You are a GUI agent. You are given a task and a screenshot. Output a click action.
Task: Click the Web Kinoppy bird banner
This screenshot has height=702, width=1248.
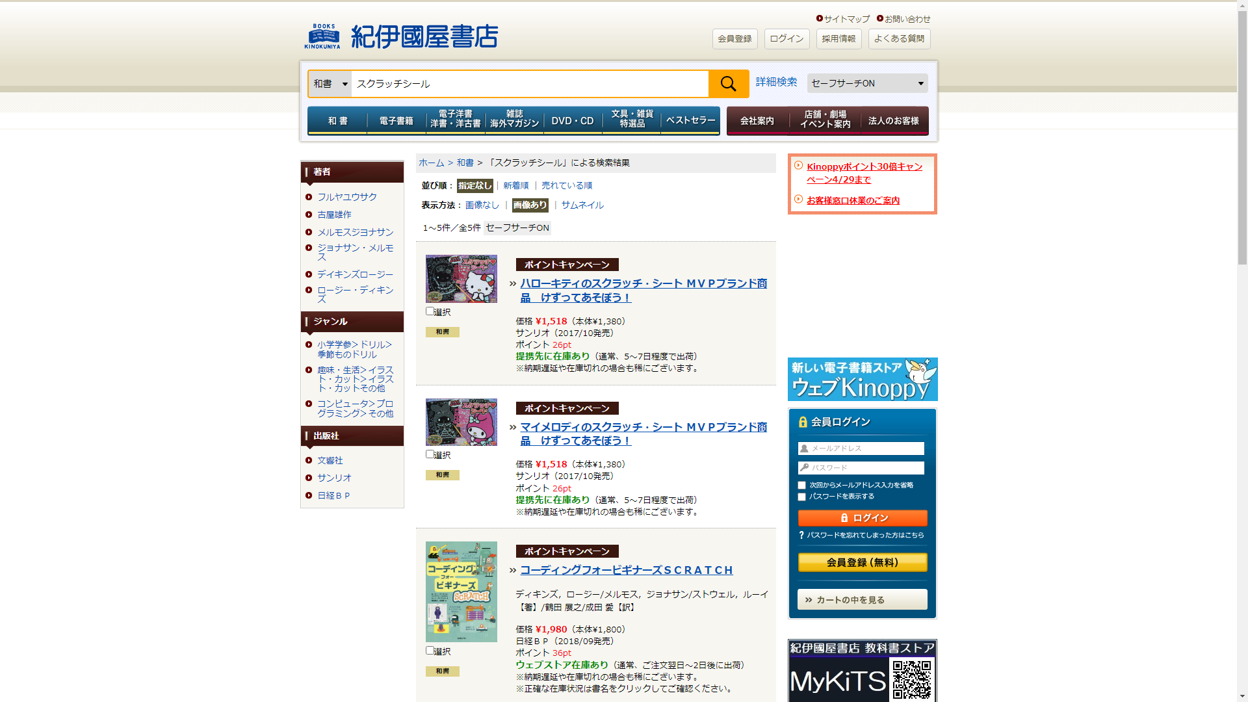[862, 379]
